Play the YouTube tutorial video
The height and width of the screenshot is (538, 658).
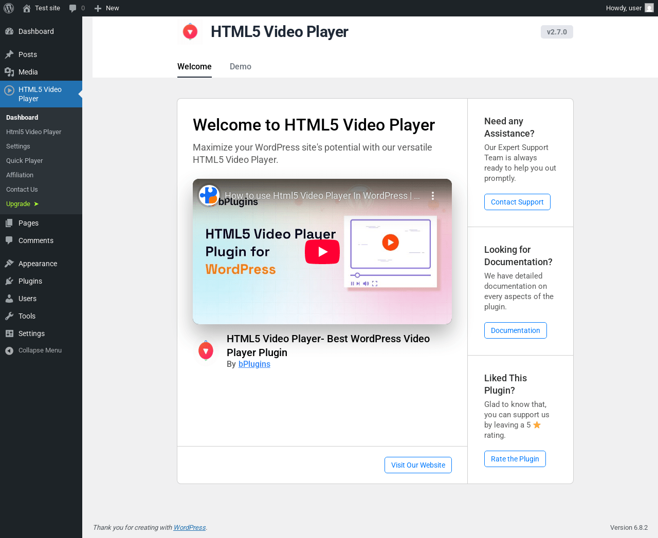[322, 252]
